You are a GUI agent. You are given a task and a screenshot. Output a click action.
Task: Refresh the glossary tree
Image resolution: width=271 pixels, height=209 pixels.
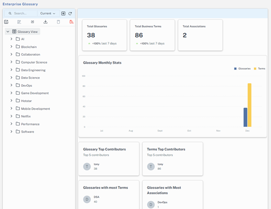[x=70, y=14]
